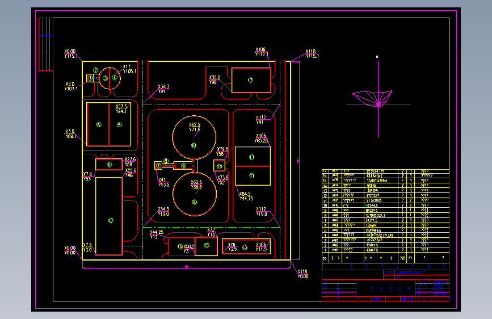This screenshot has height=319, width=492.
Task: Click the magenta wind rose symbol
Action: coord(378,99)
